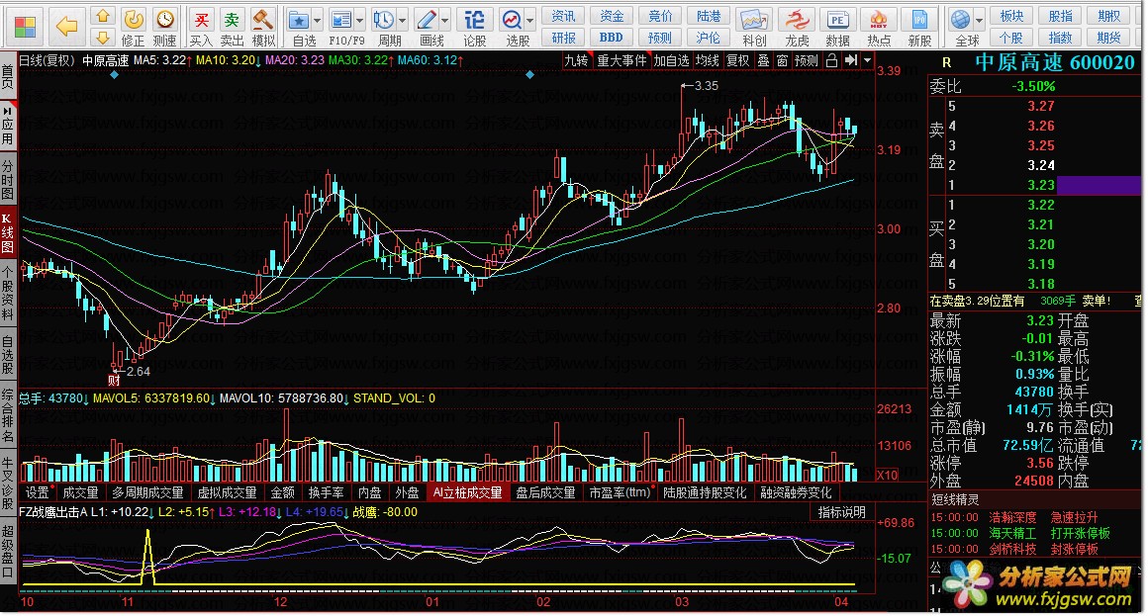Screen dimensions: 1148x616
Task: Click the 竞价 toolbar button
Action: tap(660, 16)
